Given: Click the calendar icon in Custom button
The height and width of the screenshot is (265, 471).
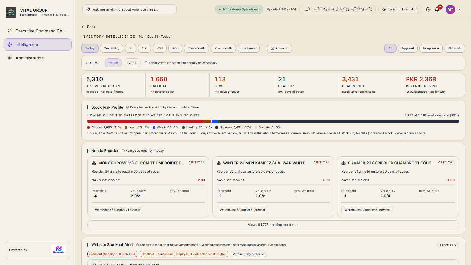Looking at the screenshot, I should pyautogui.click(x=273, y=48).
